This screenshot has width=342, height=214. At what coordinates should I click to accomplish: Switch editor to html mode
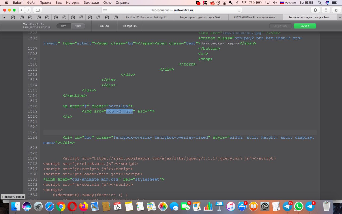(x=64, y=26)
